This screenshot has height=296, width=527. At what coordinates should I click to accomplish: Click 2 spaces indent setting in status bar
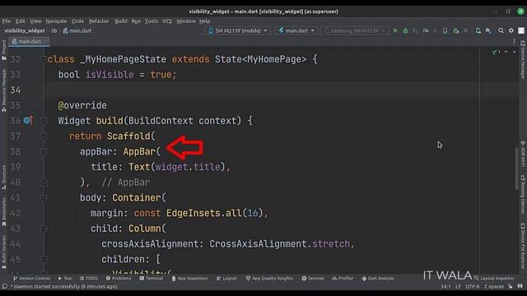click(x=494, y=287)
